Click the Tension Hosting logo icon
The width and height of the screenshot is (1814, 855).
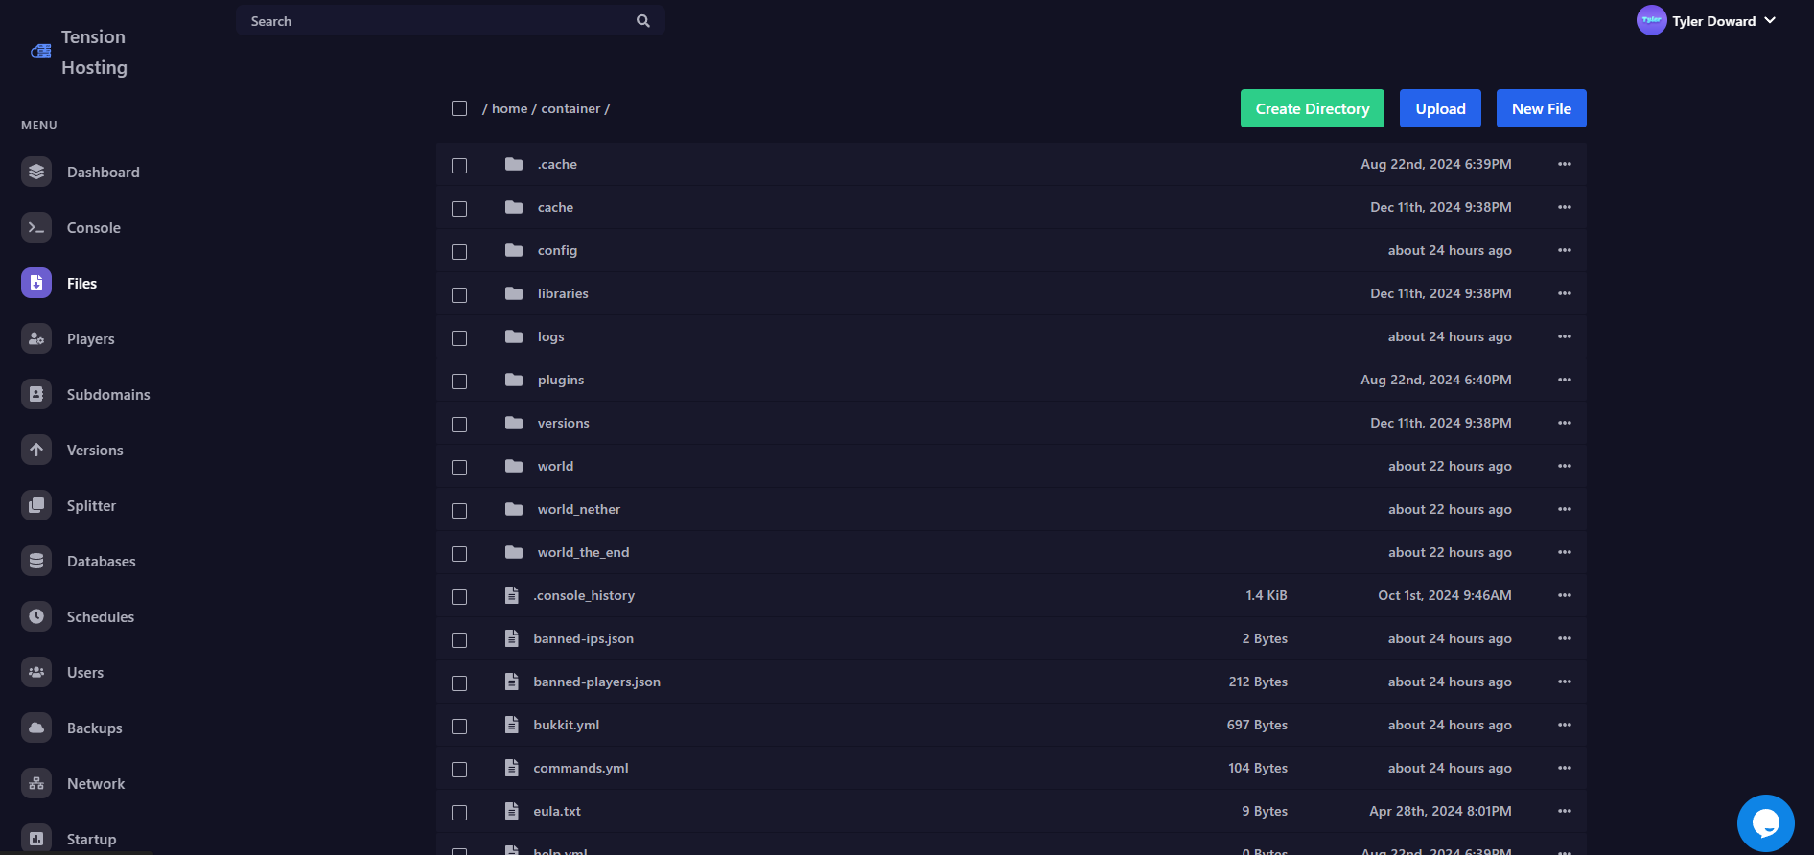pos(41,51)
